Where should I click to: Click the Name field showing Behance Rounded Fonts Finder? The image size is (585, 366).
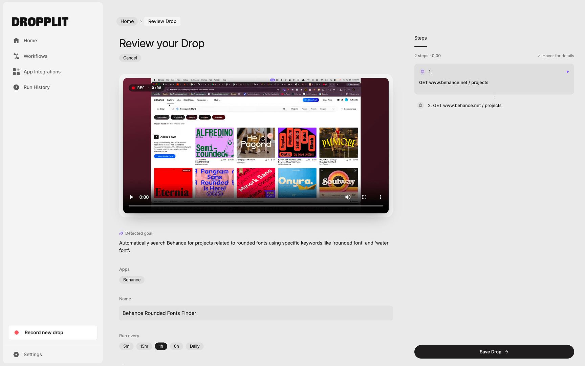click(x=256, y=313)
